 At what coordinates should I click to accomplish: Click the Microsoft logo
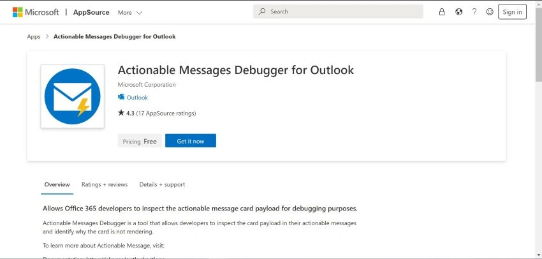36,12
